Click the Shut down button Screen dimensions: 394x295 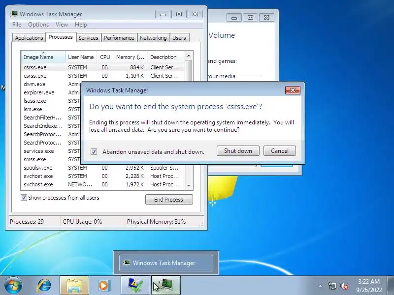(238, 151)
